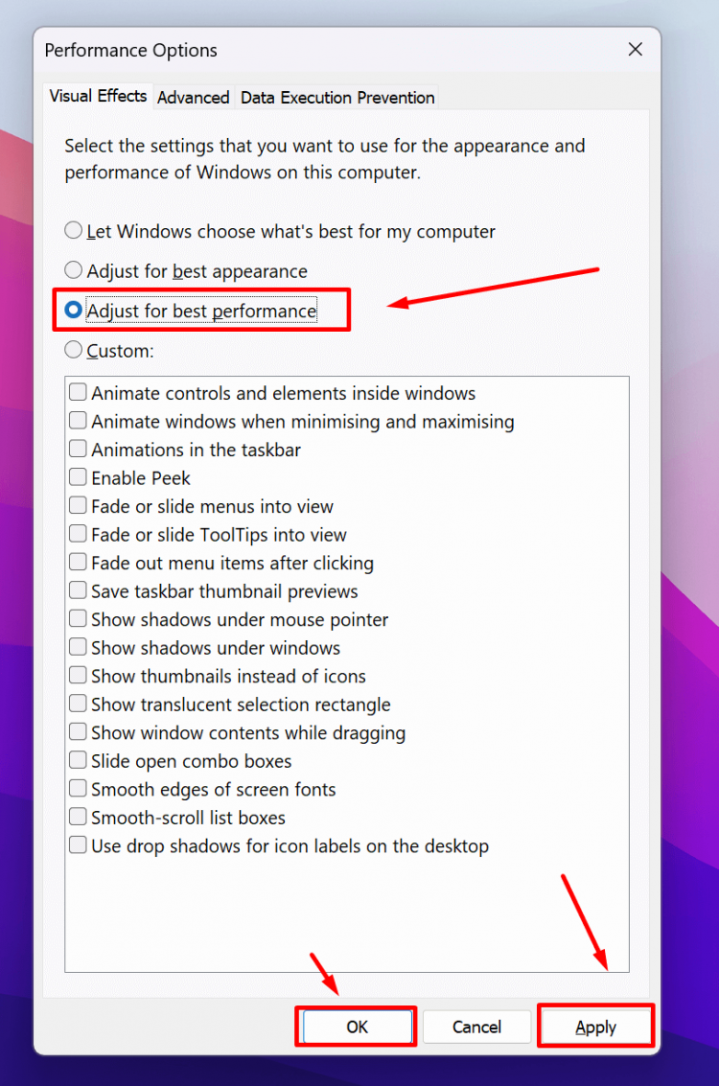Choose Adjust for best appearance
Image resolution: width=719 pixels, height=1086 pixels.
pyautogui.click(x=73, y=269)
